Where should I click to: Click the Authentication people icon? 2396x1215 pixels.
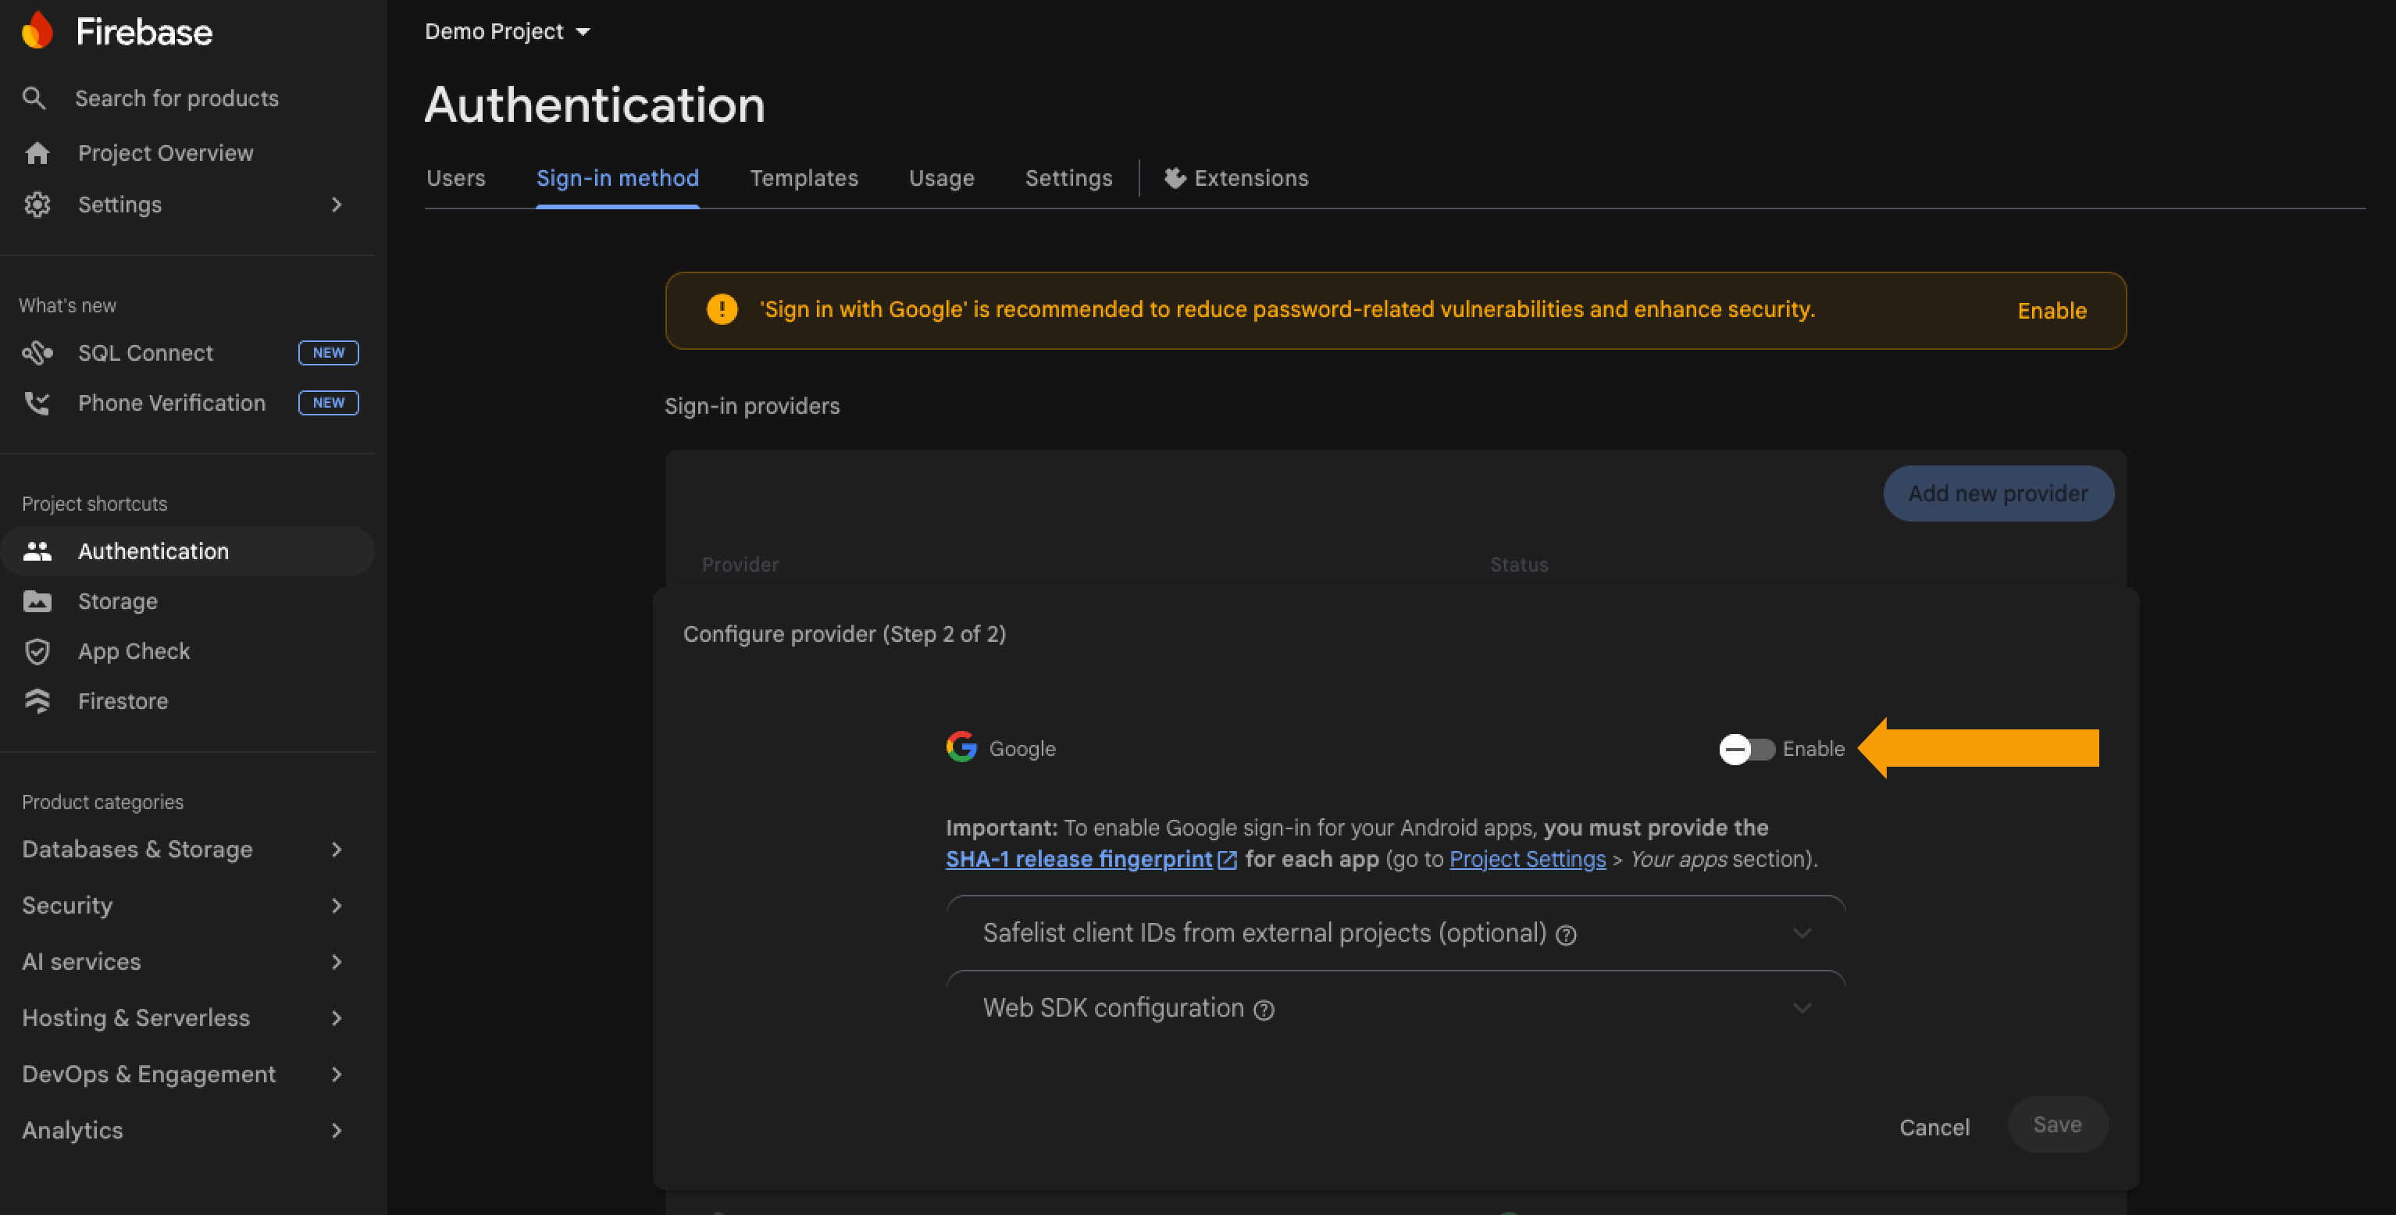coord(37,550)
